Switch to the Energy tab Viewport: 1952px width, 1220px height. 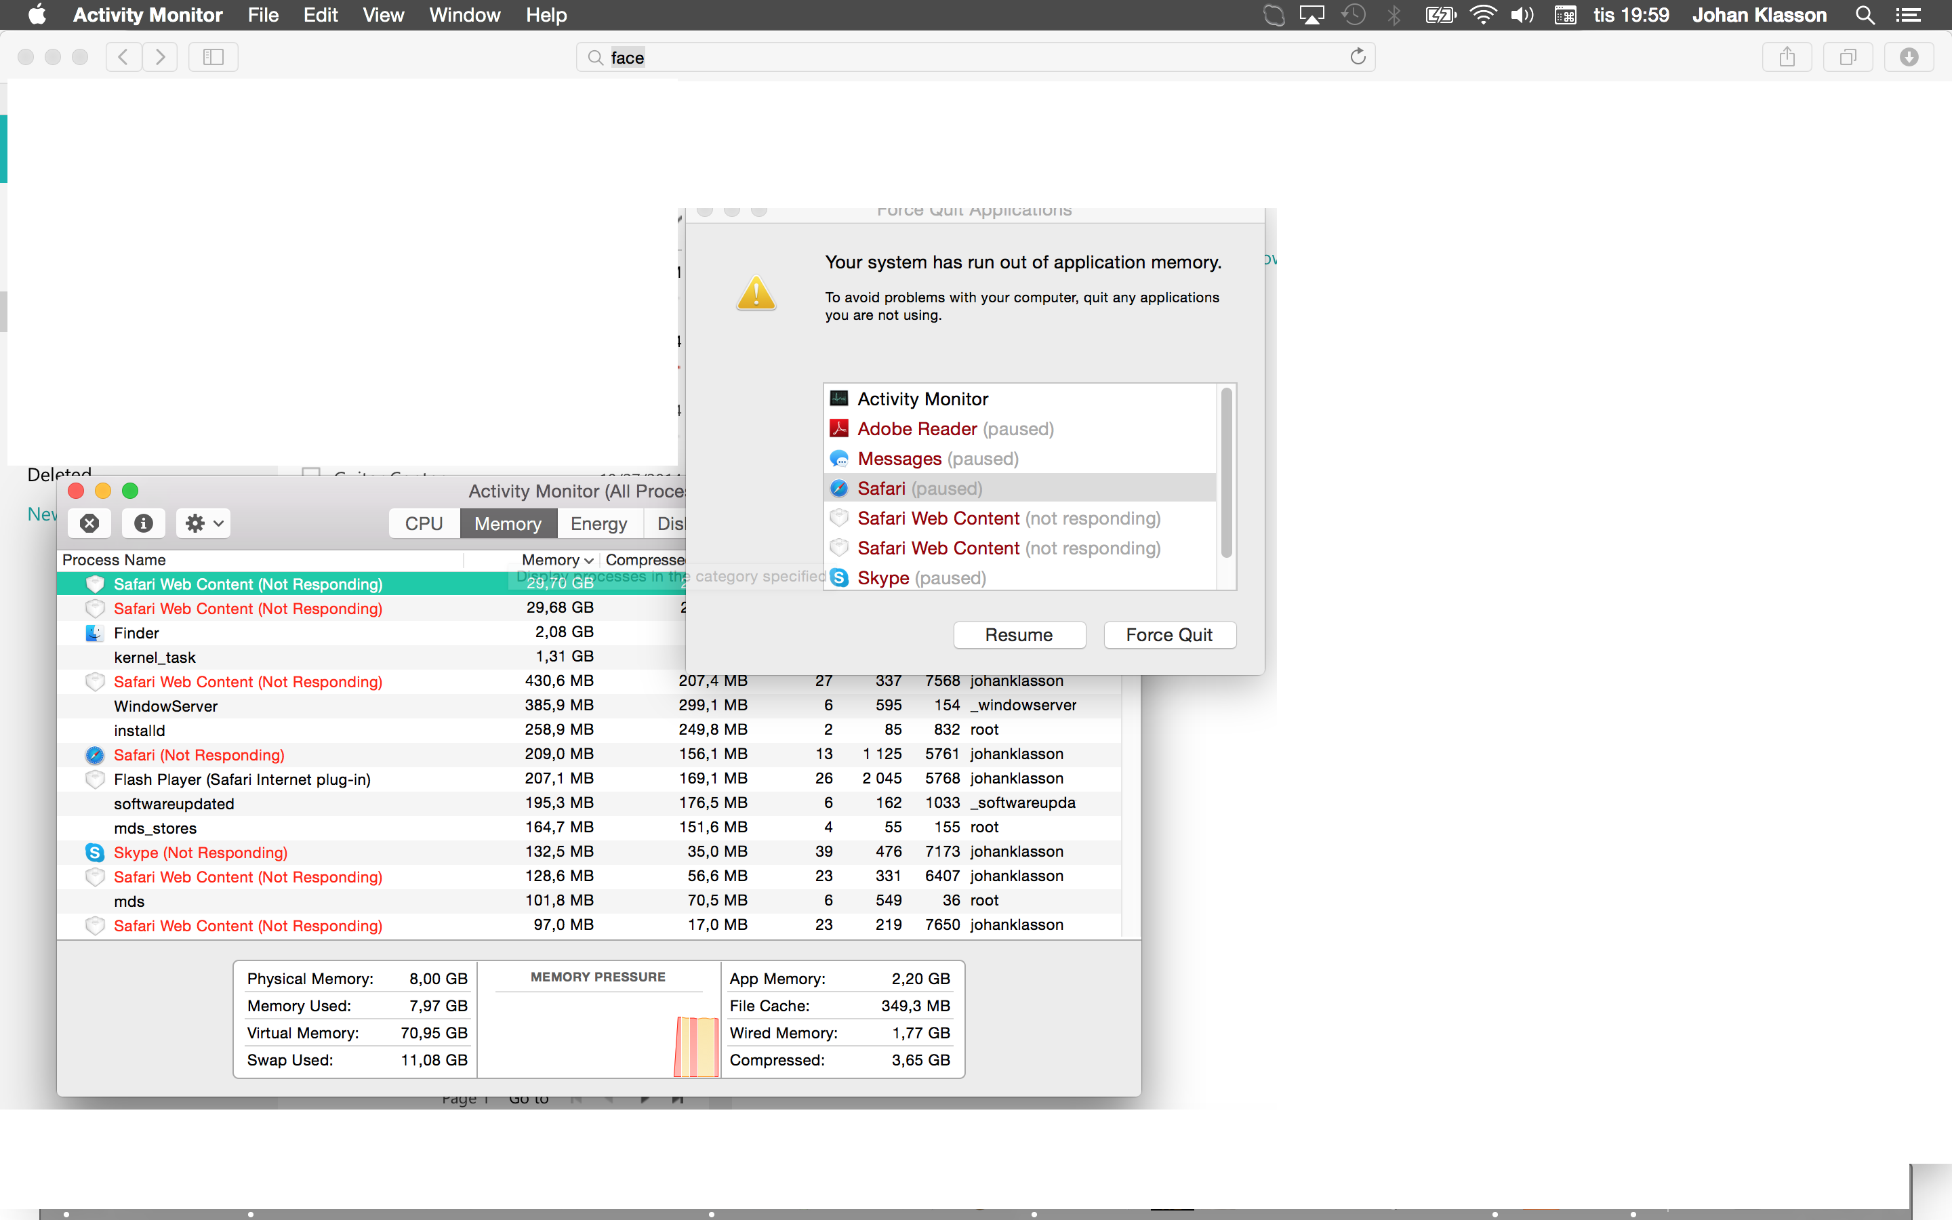click(598, 524)
